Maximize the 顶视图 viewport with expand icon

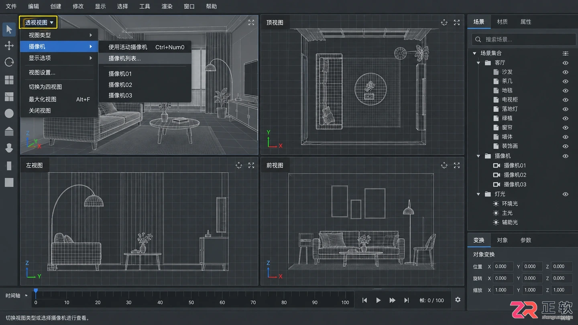coord(457,22)
